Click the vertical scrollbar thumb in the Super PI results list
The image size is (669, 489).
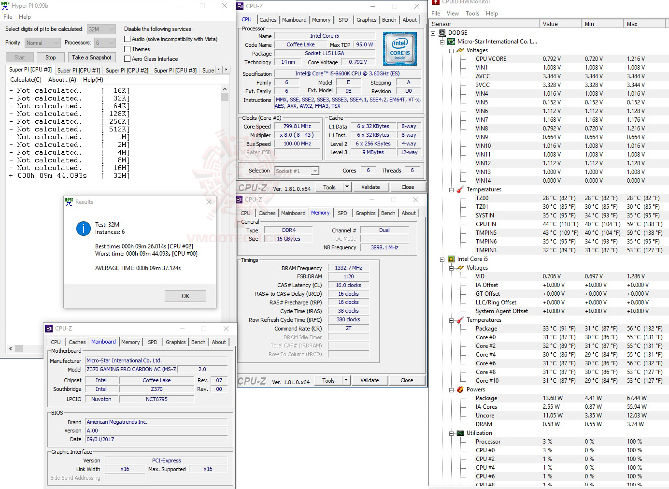225,97
